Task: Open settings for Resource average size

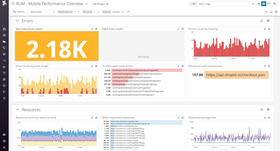Action: [x=269, y=118]
